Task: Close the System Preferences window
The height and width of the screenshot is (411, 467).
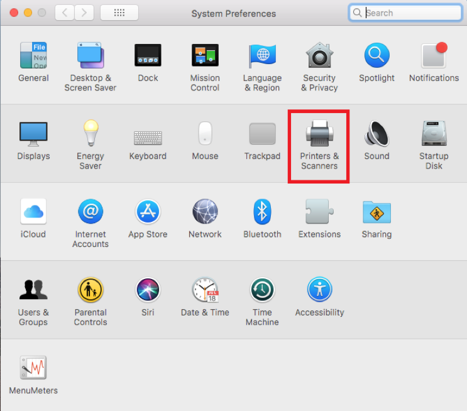Action: point(14,13)
